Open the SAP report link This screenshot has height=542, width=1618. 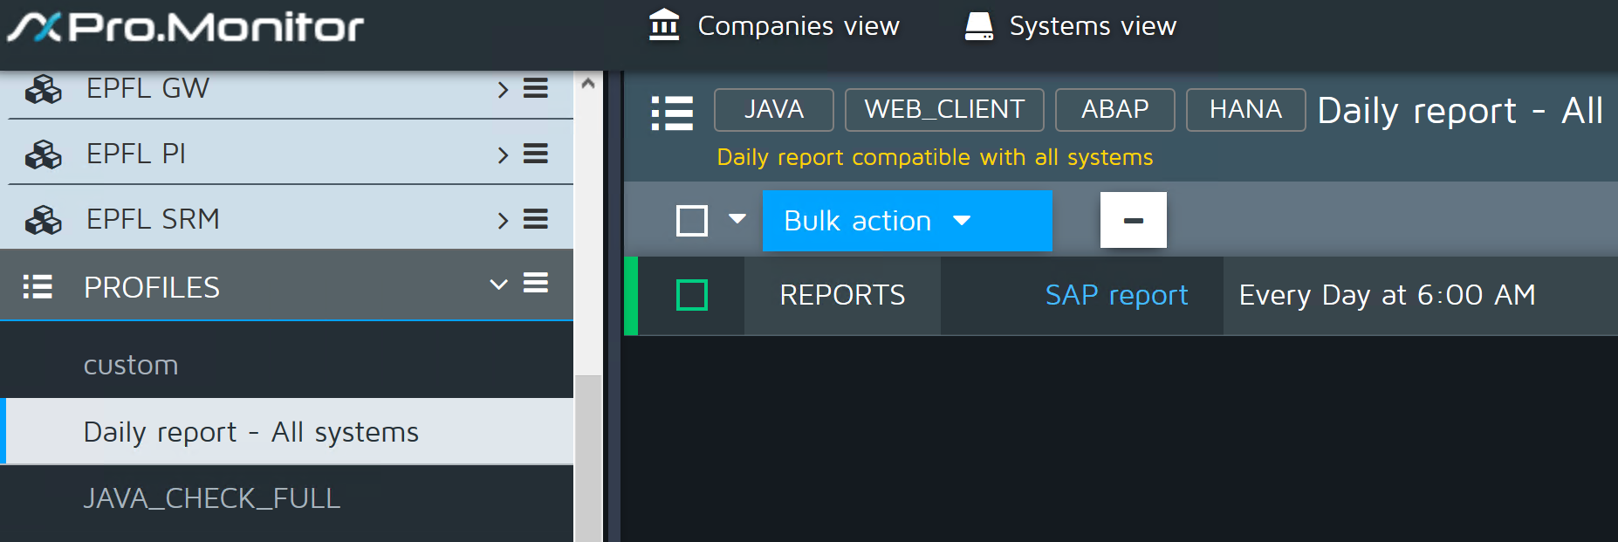click(1116, 295)
